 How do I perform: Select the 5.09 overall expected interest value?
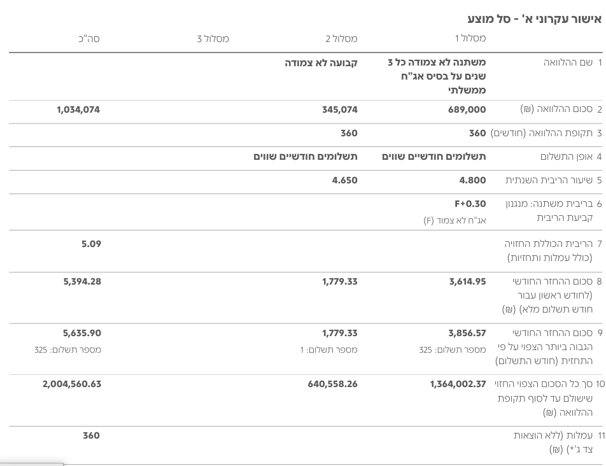point(91,244)
